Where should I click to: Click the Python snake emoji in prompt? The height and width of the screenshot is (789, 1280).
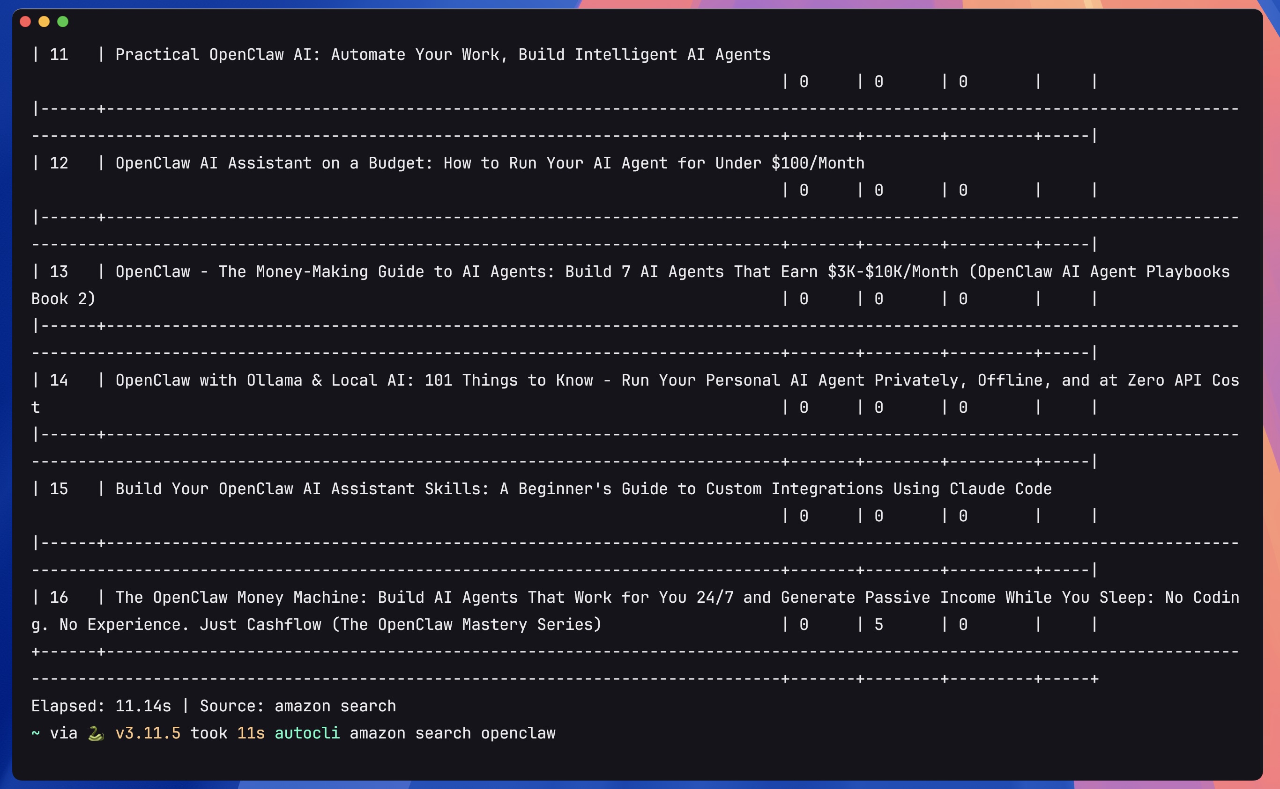pyautogui.click(x=95, y=733)
